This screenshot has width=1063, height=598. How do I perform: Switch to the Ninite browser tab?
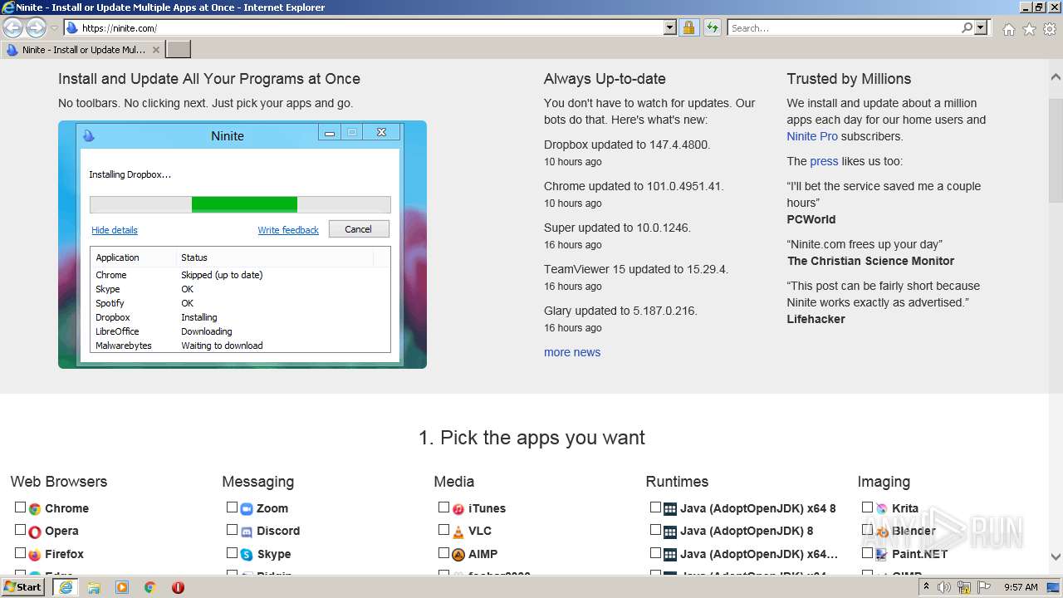83,50
